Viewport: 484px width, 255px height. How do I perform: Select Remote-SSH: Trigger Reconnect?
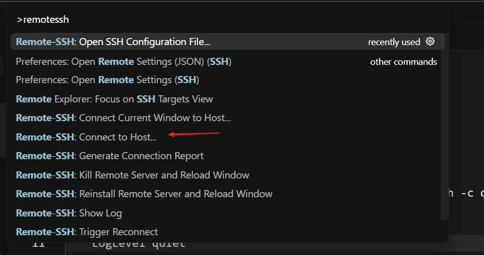[87, 232]
